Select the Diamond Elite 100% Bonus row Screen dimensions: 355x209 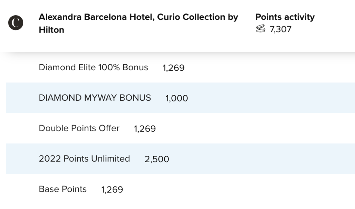click(x=180, y=67)
